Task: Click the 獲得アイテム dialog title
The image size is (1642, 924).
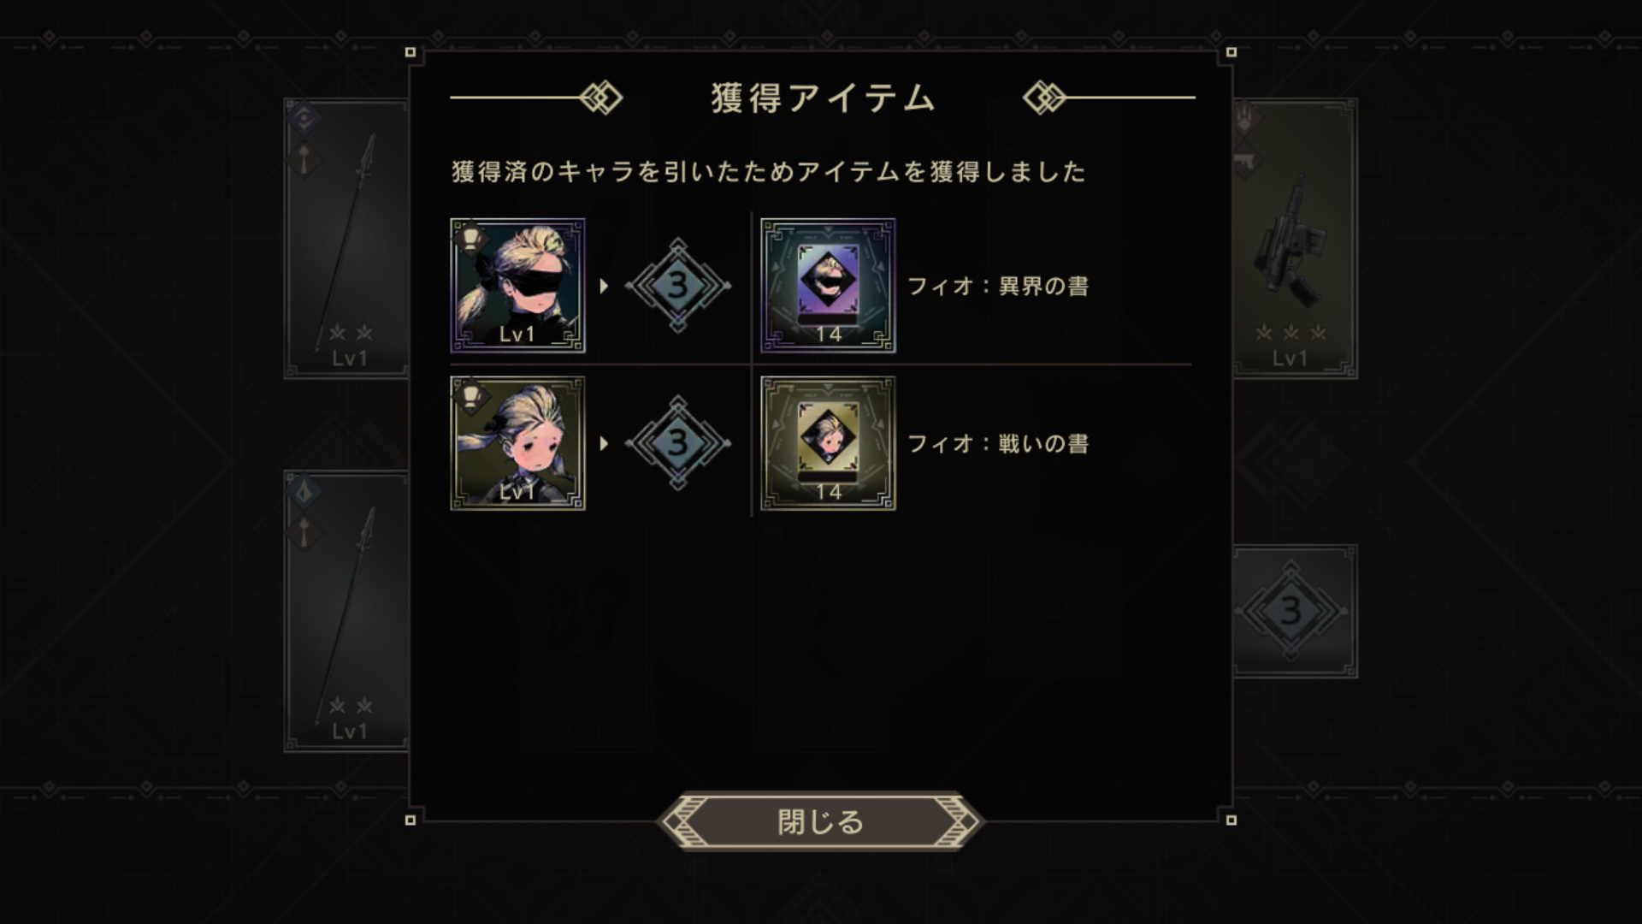Action: (x=823, y=98)
